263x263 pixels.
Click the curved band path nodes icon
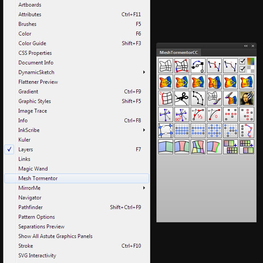click(x=198, y=98)
